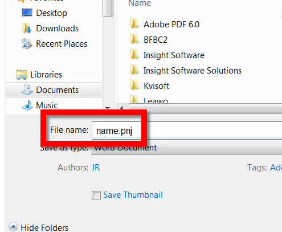Enable the Save Thumbnail checkbox
Image resolution: width=282 pixels, height=232 pixels.
96,196
